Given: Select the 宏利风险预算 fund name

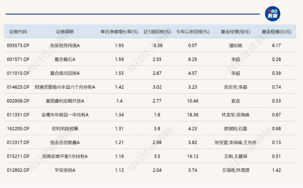Looking at the screenshot, I should click(65, 129).
